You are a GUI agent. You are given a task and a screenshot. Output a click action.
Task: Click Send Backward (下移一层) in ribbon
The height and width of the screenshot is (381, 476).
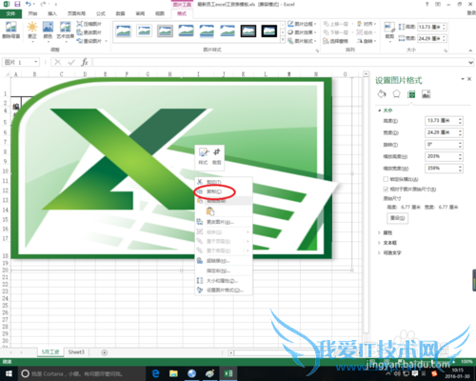(338, 32)
